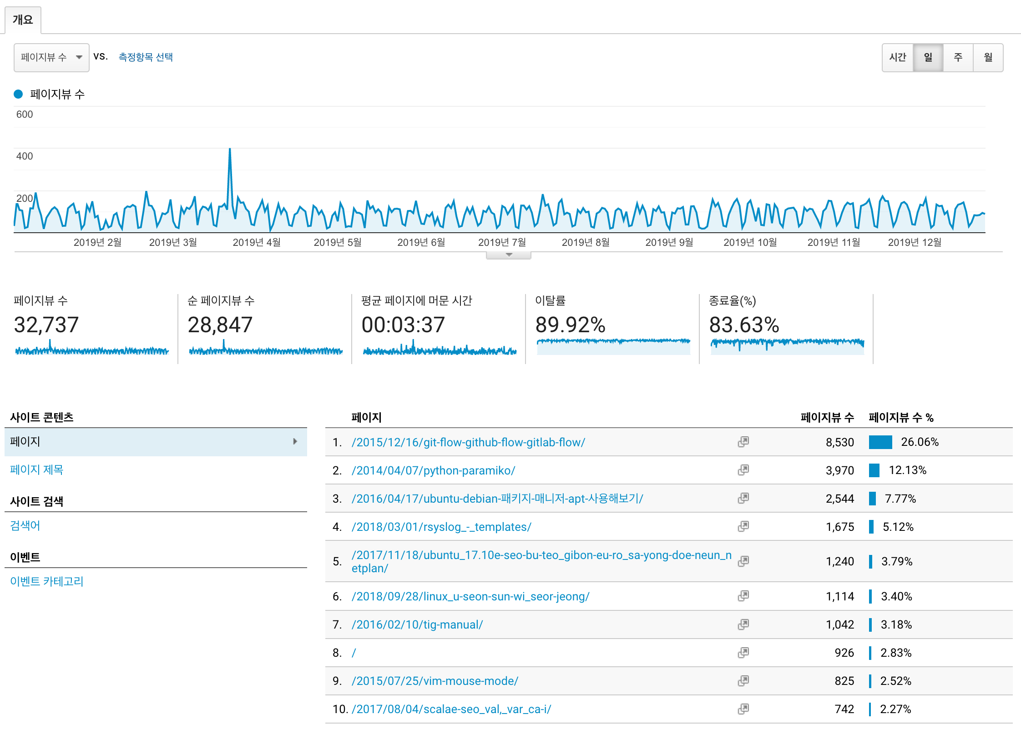
Task: Click the 평균 페이지에 머문 시간 sparkline
Action: click(x=440, y=348)
